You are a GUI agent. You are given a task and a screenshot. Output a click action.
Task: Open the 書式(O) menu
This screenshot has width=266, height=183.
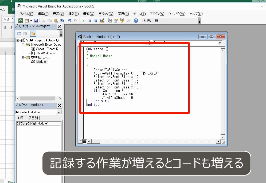tap(89, 14)
